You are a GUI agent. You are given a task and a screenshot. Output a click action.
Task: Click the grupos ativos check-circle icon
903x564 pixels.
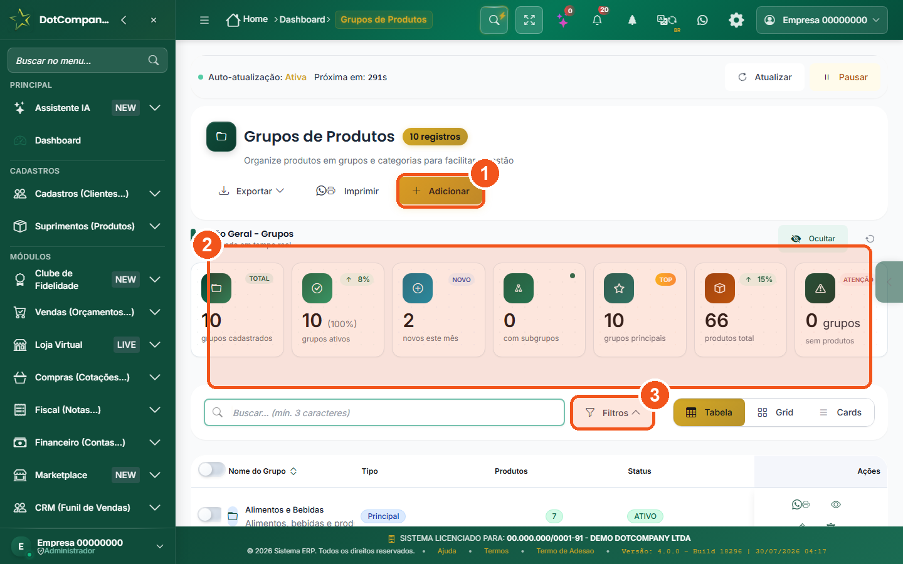click(x=317, y=288)
